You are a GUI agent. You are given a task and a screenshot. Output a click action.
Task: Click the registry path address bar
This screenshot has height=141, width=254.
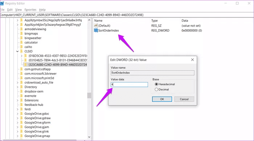pyautogui.click(x=127, y=15)
